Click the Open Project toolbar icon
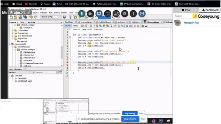The height and width of the screenshot is (124, 221). pos(20,17)
